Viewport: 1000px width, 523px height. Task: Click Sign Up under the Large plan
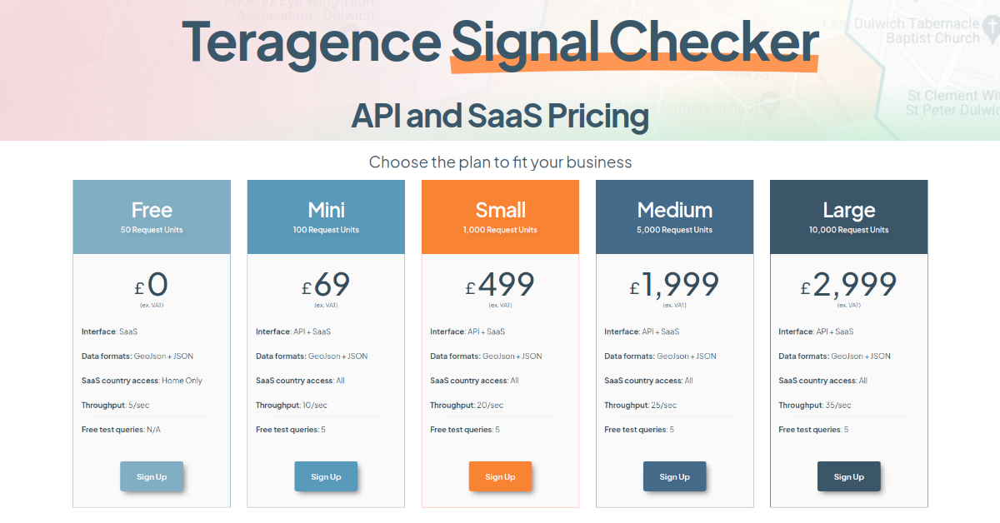(x=848, y=476)
